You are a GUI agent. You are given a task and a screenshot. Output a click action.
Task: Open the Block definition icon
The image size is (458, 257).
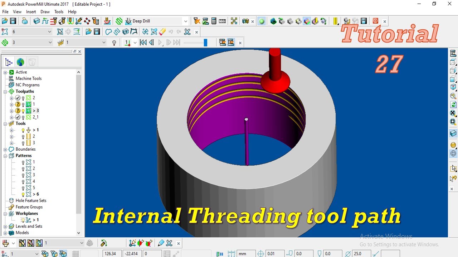(x=36, y=21)
